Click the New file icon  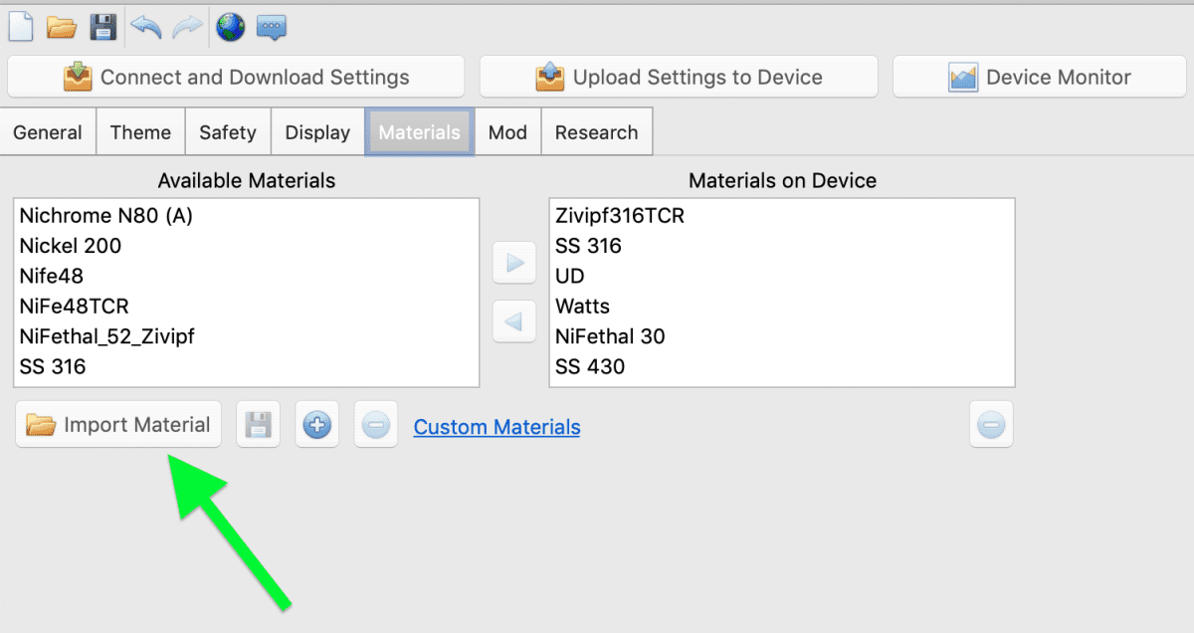[21, 27]
